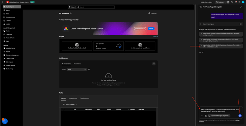Switch to the Completed tasks tab
Screen dimensions: 246x126
pos(84,98)
